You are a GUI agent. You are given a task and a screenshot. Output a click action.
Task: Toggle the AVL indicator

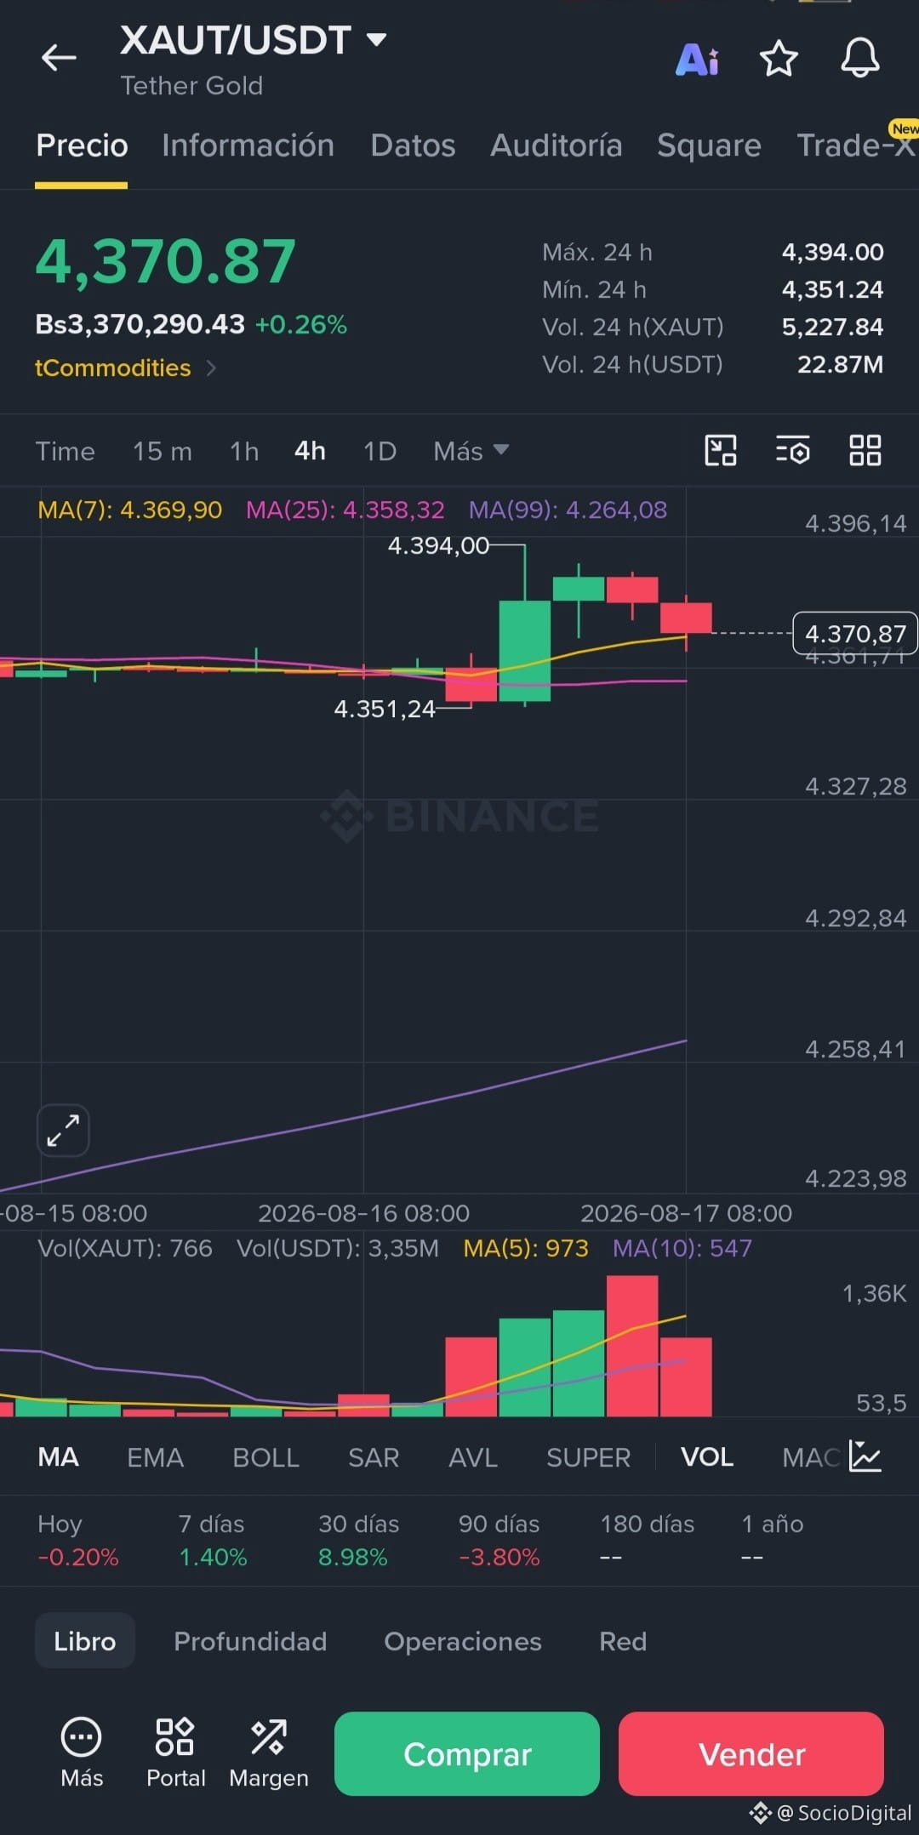coord(473,1457)
